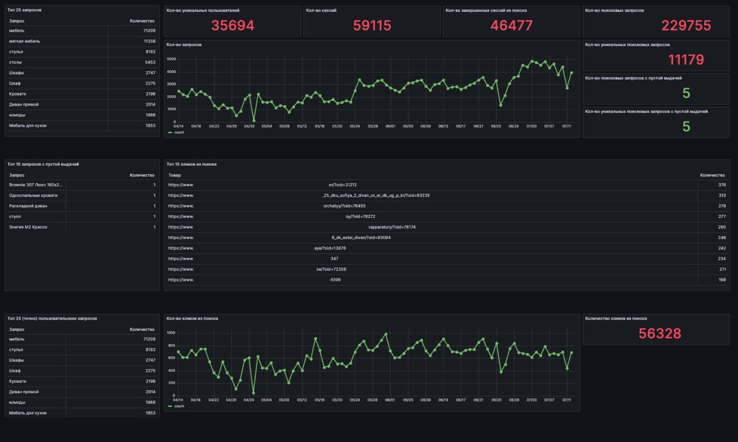Follow the apparatury link with oid=76174
Screen dimensions: 738x442
pos(392,227)
